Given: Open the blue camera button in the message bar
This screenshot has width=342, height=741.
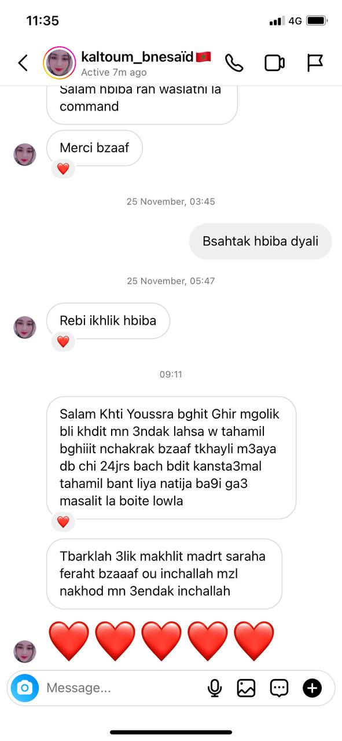Looking at the screenshot, I should click(25, 688).
